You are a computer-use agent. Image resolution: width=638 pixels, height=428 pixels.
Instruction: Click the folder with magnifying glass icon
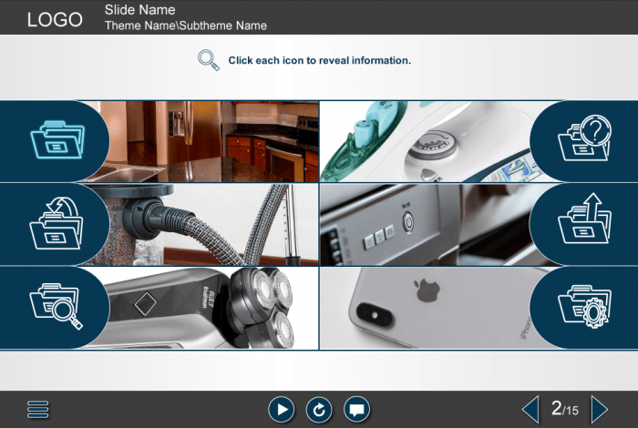pyautogui.click(x=57, y=306)
